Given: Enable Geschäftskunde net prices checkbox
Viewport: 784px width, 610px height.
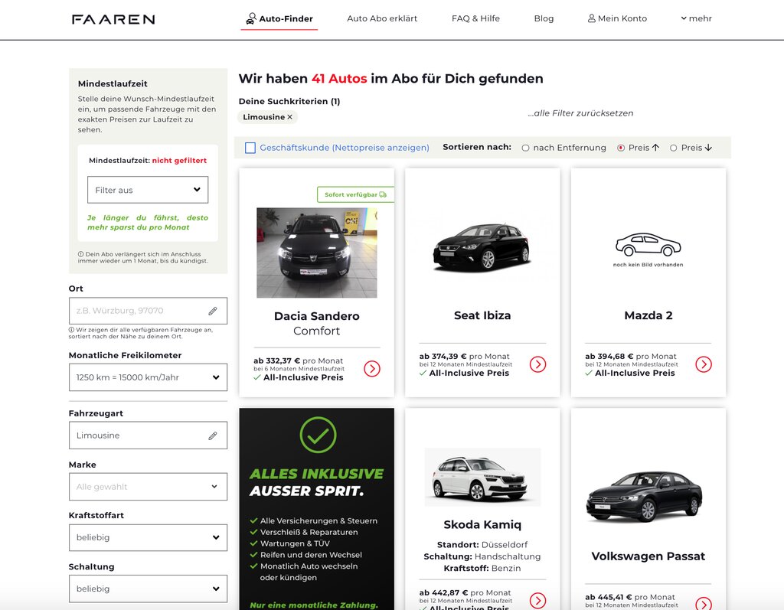Looking at the screenshot, I should pos(250,148).
